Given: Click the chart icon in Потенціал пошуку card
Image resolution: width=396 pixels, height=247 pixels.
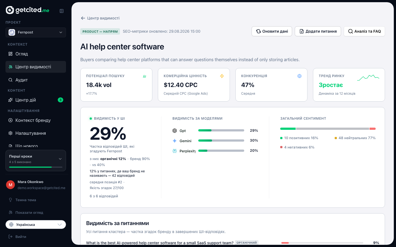Looking at the screenshot, I should click(144, 76).
